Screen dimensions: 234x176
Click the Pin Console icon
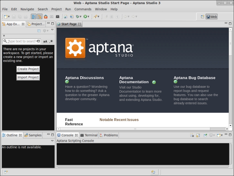click(205, 135)
